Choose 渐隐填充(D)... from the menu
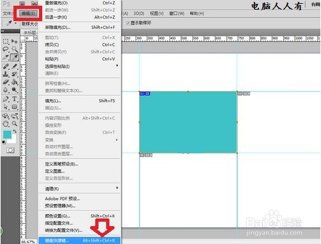The image size is (321, 244). [x=79, y=27]
